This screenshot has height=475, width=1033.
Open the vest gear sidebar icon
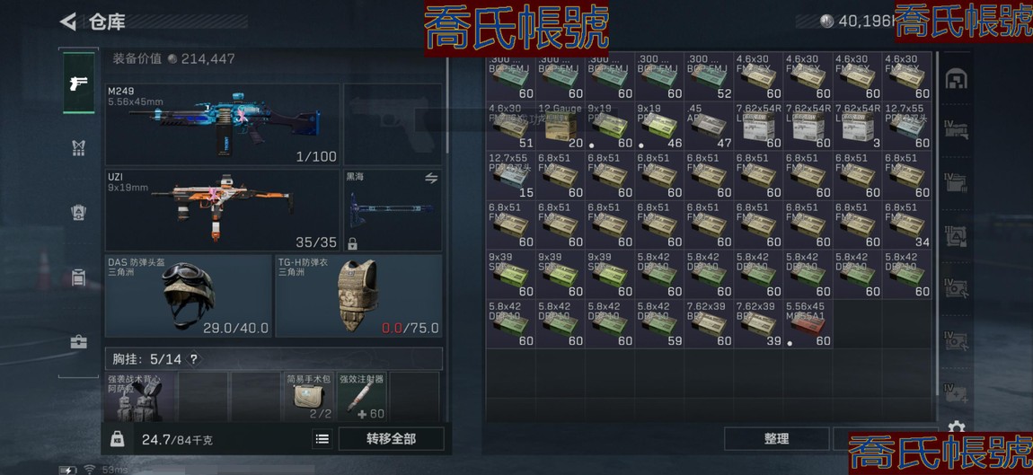[x=78, y=148]
